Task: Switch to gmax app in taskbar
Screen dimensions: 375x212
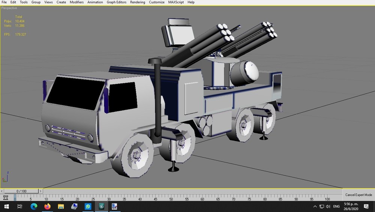Action: click(101, 206)
